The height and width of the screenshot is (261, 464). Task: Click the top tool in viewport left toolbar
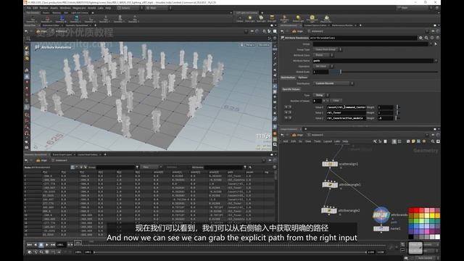[x=27, y=48]
